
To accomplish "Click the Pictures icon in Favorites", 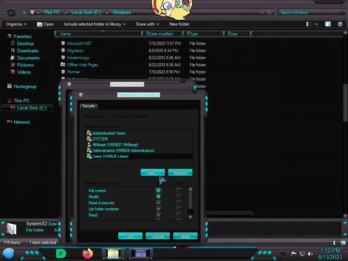I will tap(13, 65).
